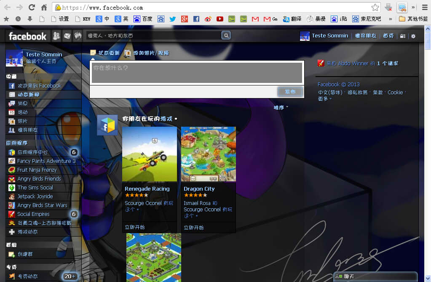The image size is (431, 282).
Task: Click 创建群 create group
Action: [43, 254]
